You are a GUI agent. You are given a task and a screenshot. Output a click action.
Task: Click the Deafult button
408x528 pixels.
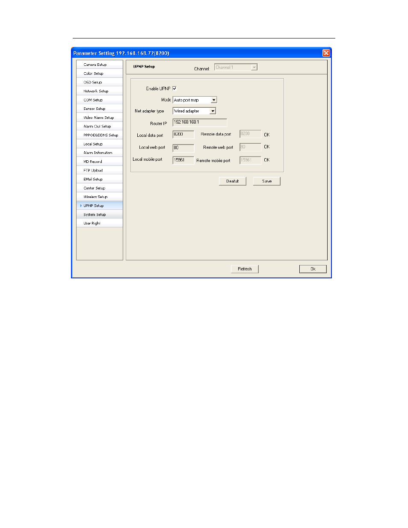click(x=233, y=181)
